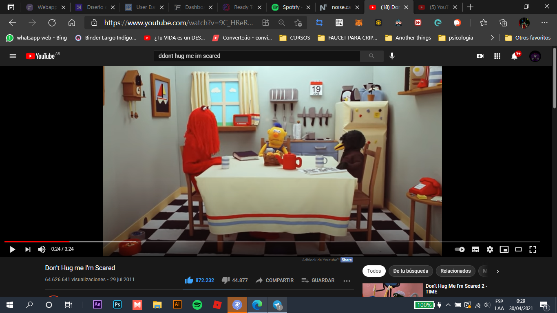Image resolution: width=557 pixels, height=313 pixels.
Task: Open Spotify from the taskbar
Action: coord(197,304)
